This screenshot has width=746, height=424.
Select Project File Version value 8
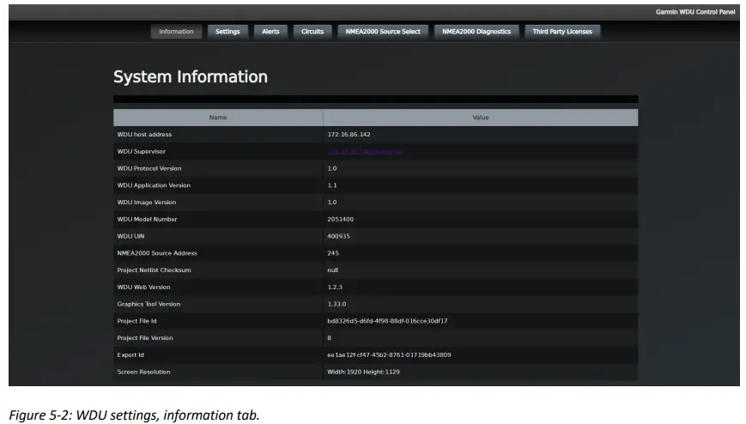coord(330,338)
